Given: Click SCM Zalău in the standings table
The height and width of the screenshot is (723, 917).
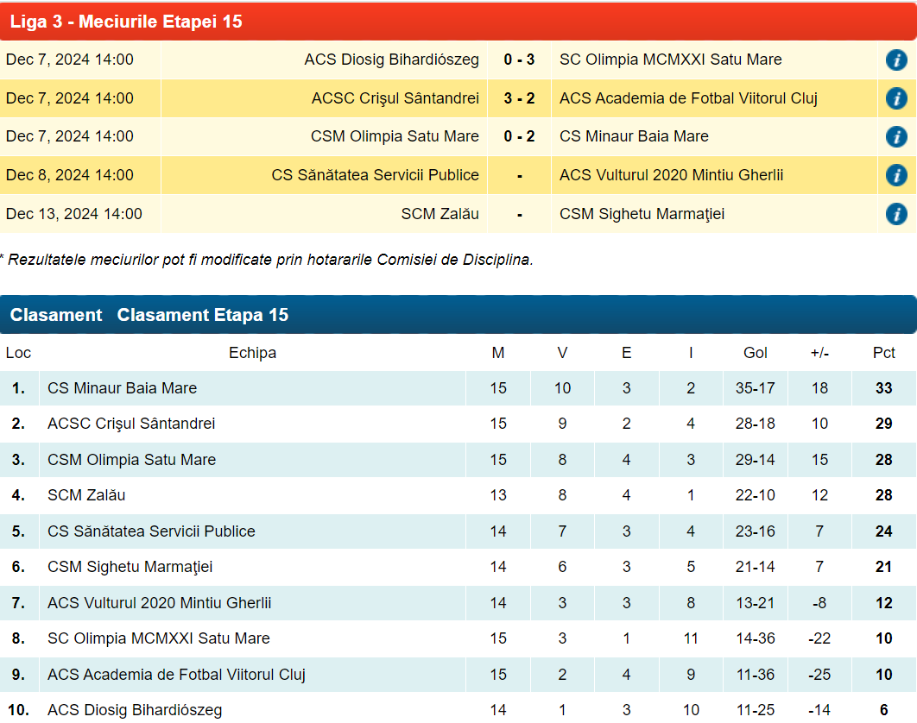Looking at the screenshot, I should click(x=86, y=495).
